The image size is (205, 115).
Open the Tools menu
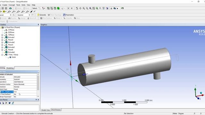pos(18,5)
